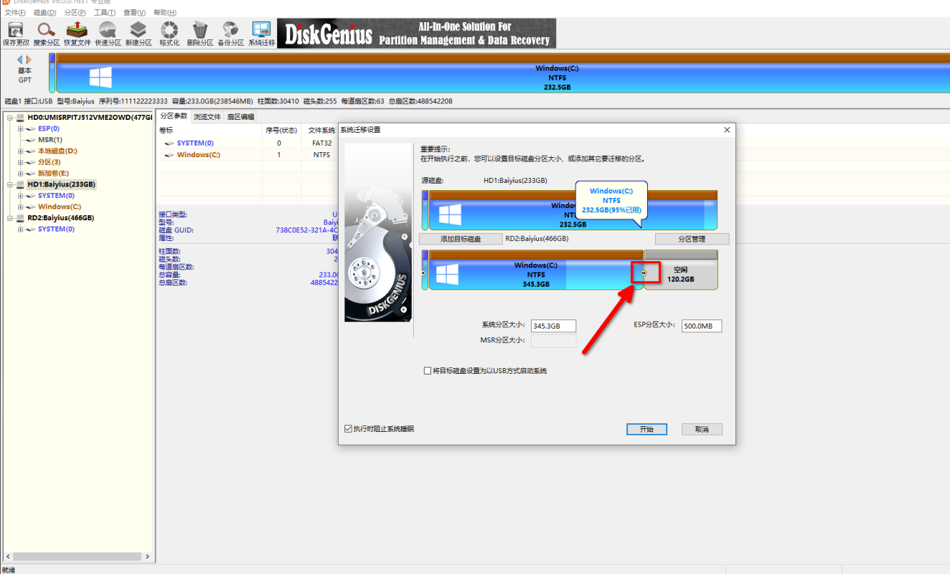Click the 序号(状态) column header
This screenshot has width=950, height=574.
(281, 131)
